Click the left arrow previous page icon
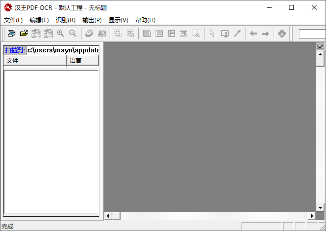326x231 pixels. [253, 34]
